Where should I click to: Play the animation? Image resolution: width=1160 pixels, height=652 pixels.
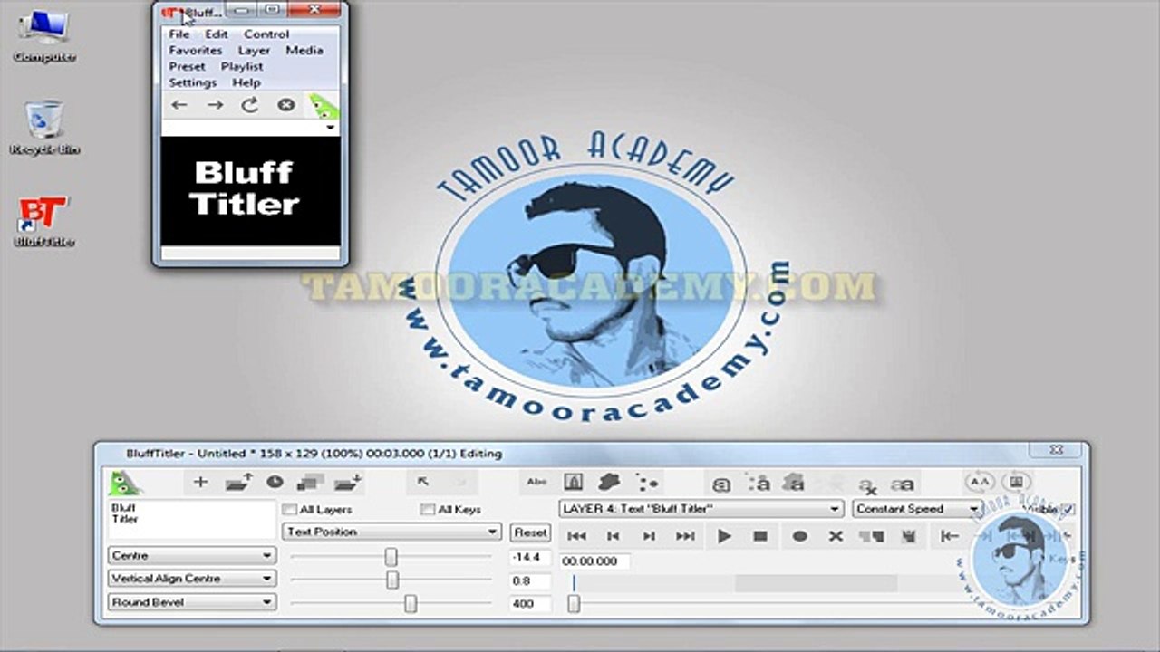724,536
